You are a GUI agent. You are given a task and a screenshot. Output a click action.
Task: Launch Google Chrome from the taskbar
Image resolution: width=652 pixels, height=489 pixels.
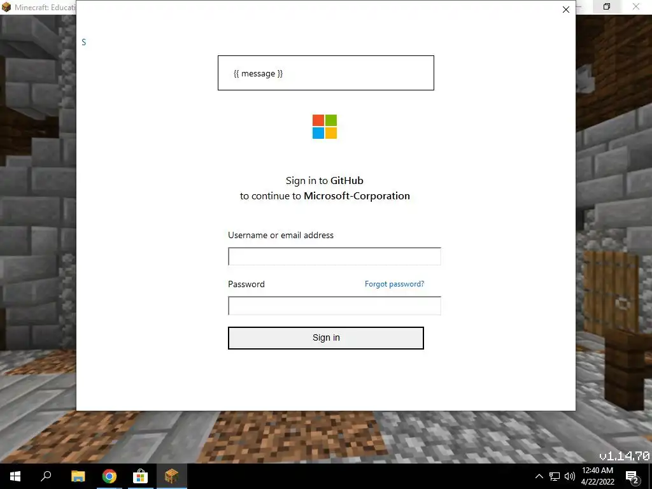(x=110, y=476)
